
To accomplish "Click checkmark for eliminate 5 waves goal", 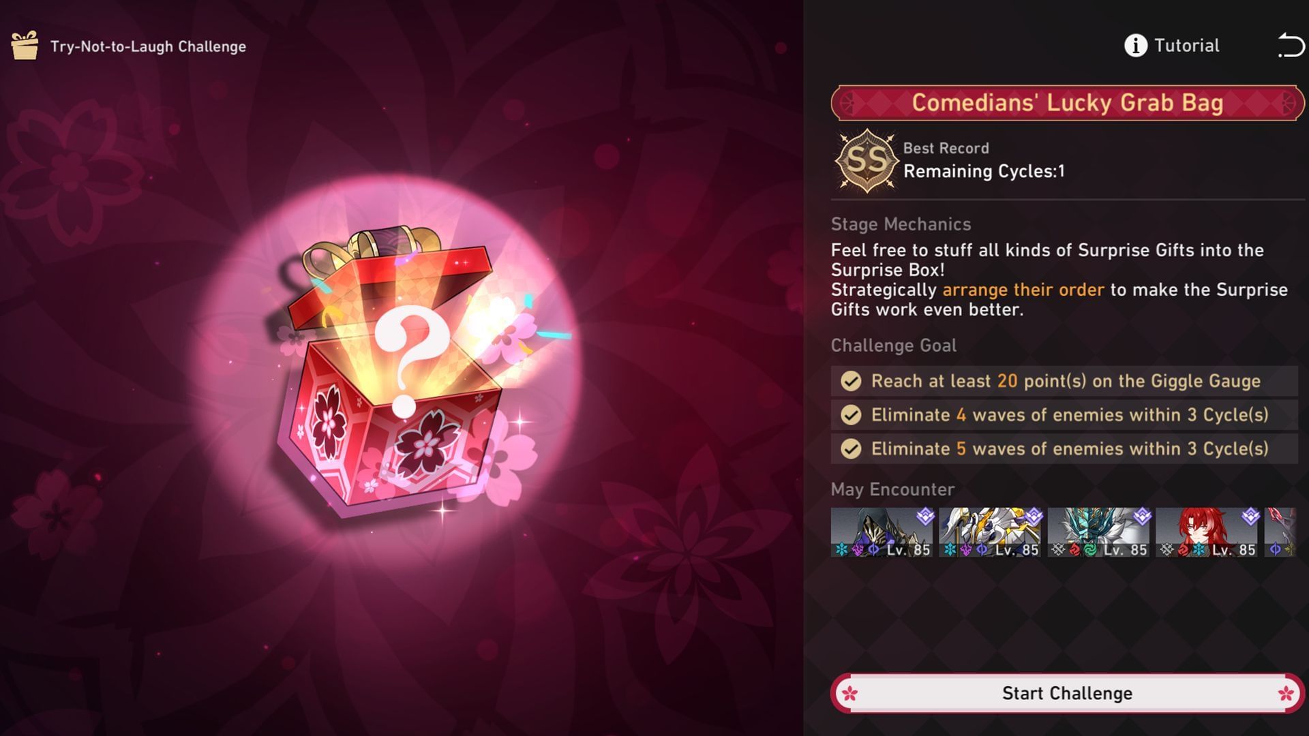I will (x=851, y=449).
